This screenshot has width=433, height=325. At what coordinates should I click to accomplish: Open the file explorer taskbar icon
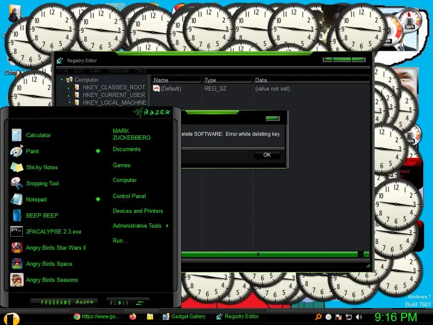coord(150,317)
